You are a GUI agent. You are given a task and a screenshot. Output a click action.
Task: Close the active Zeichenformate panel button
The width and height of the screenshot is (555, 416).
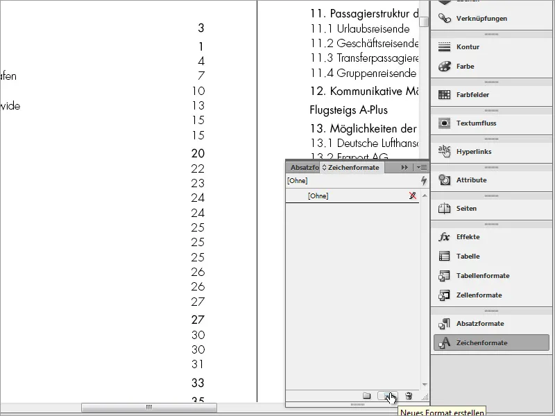tap(491, 343)
